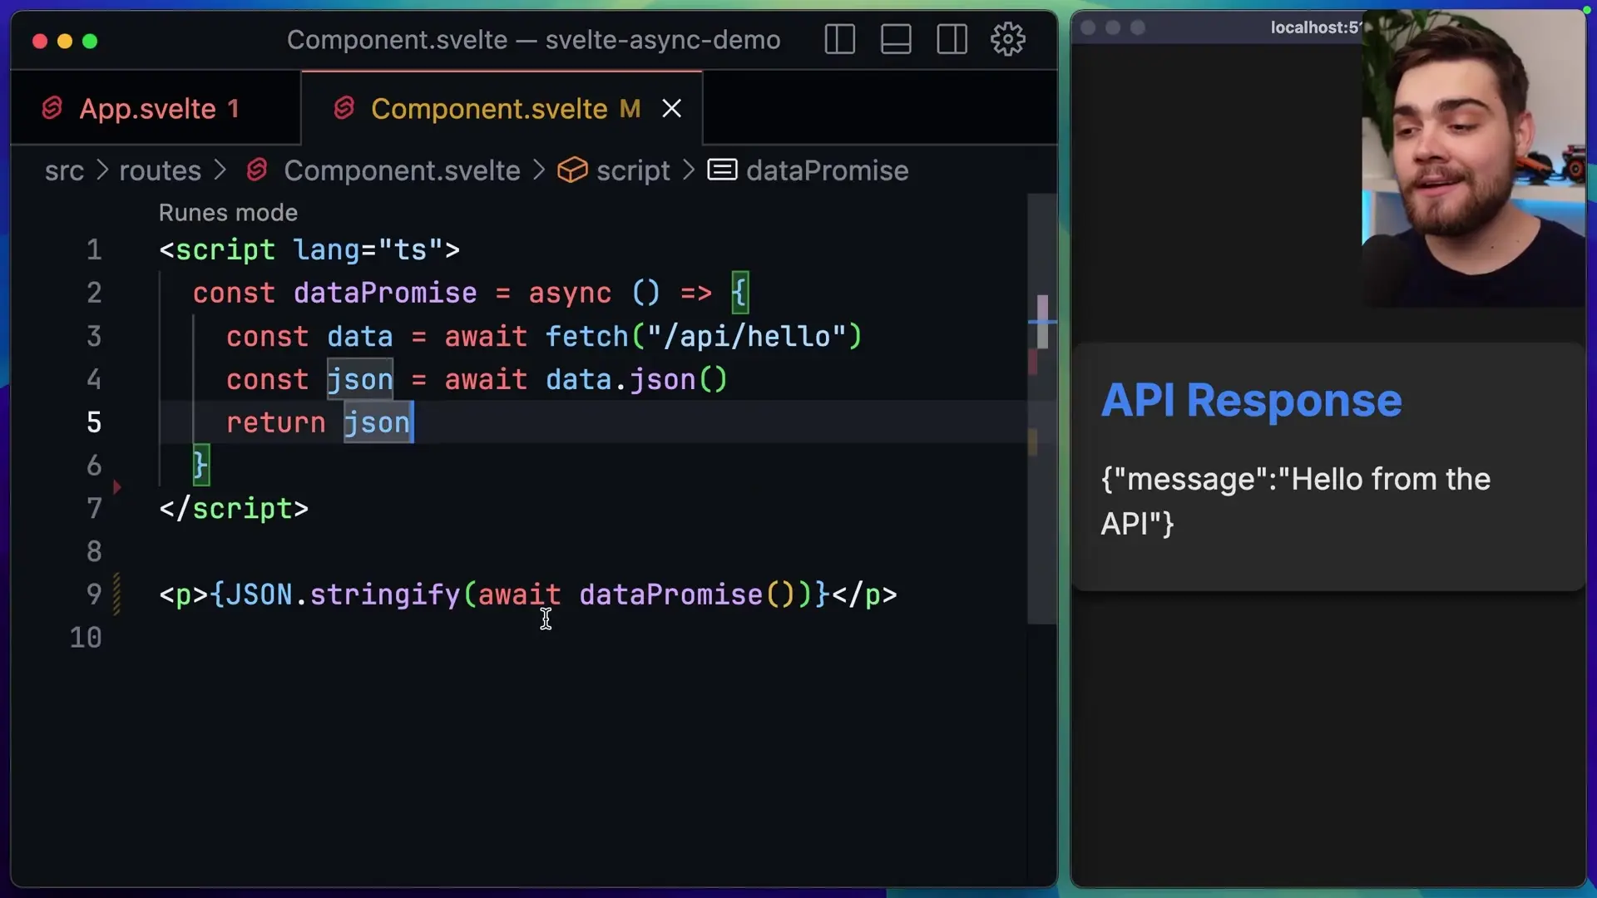
Task: Click the data.json() call on line 4
Action: pos(636,380)
